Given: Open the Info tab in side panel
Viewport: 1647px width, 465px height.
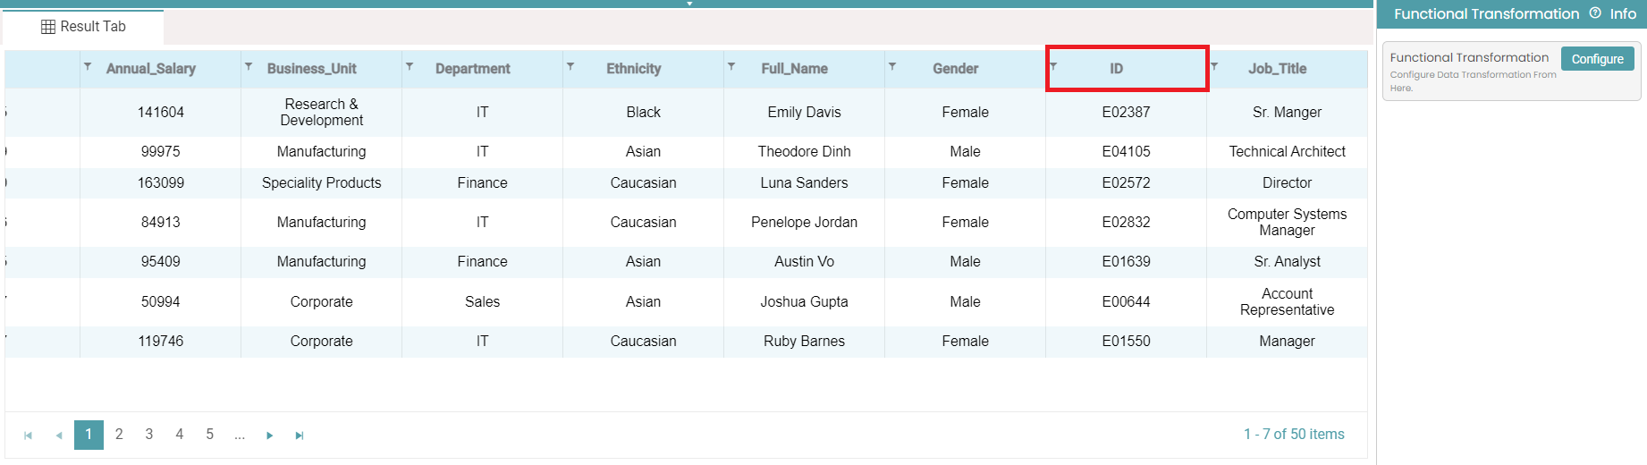Looking at the screenshot, I should (x=1623, y=13).
